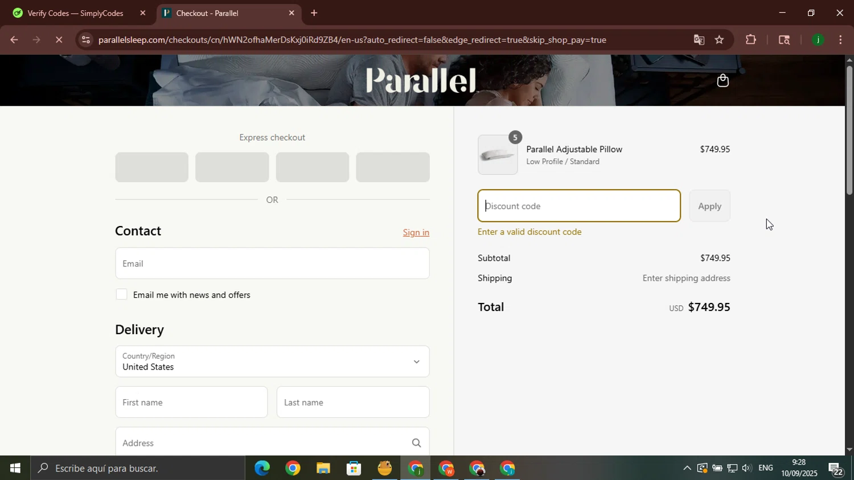Click the page vertical scrollbar
The width and height of the screenshot is (854, 480).
coord(849,131)
